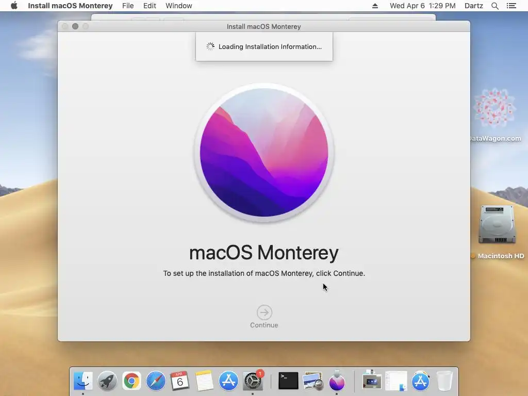The width and height of the screenshot is (528, 396).
Task: Open the Install macOS Monterey app menu
Action: click(x=70, y=6)
